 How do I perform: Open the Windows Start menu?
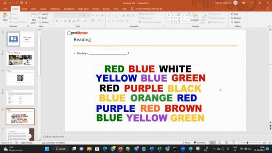(47, 149)
